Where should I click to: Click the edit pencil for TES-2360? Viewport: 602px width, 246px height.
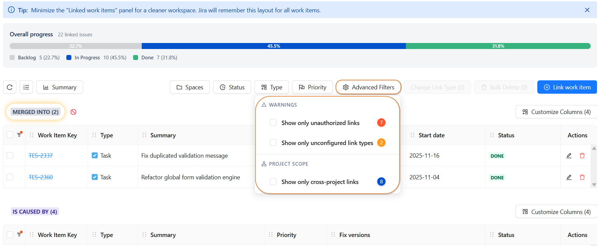(x=569, y=177)
